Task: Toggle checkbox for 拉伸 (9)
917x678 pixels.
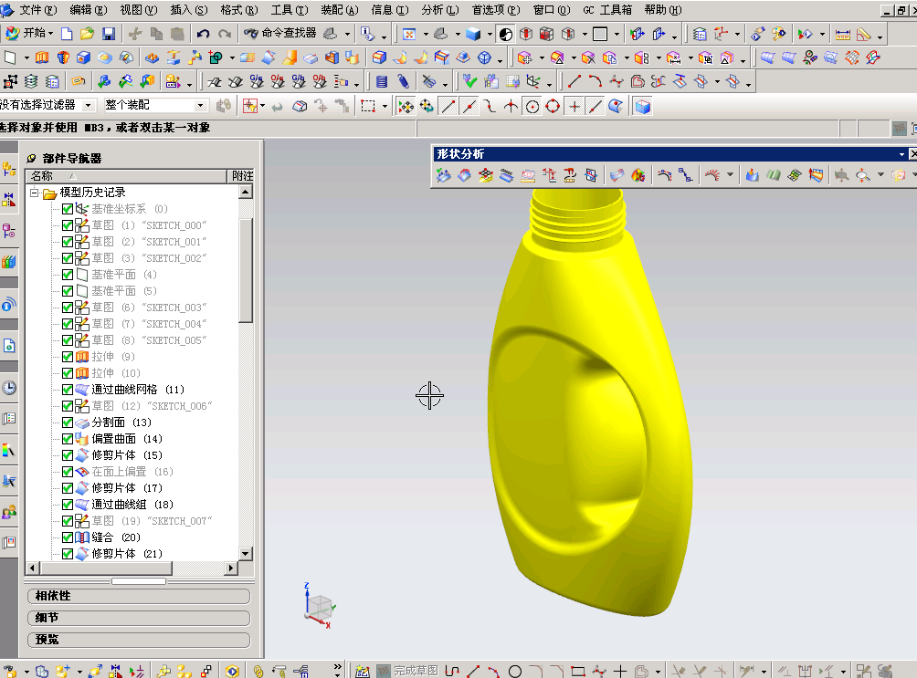Action: (68, 357)
